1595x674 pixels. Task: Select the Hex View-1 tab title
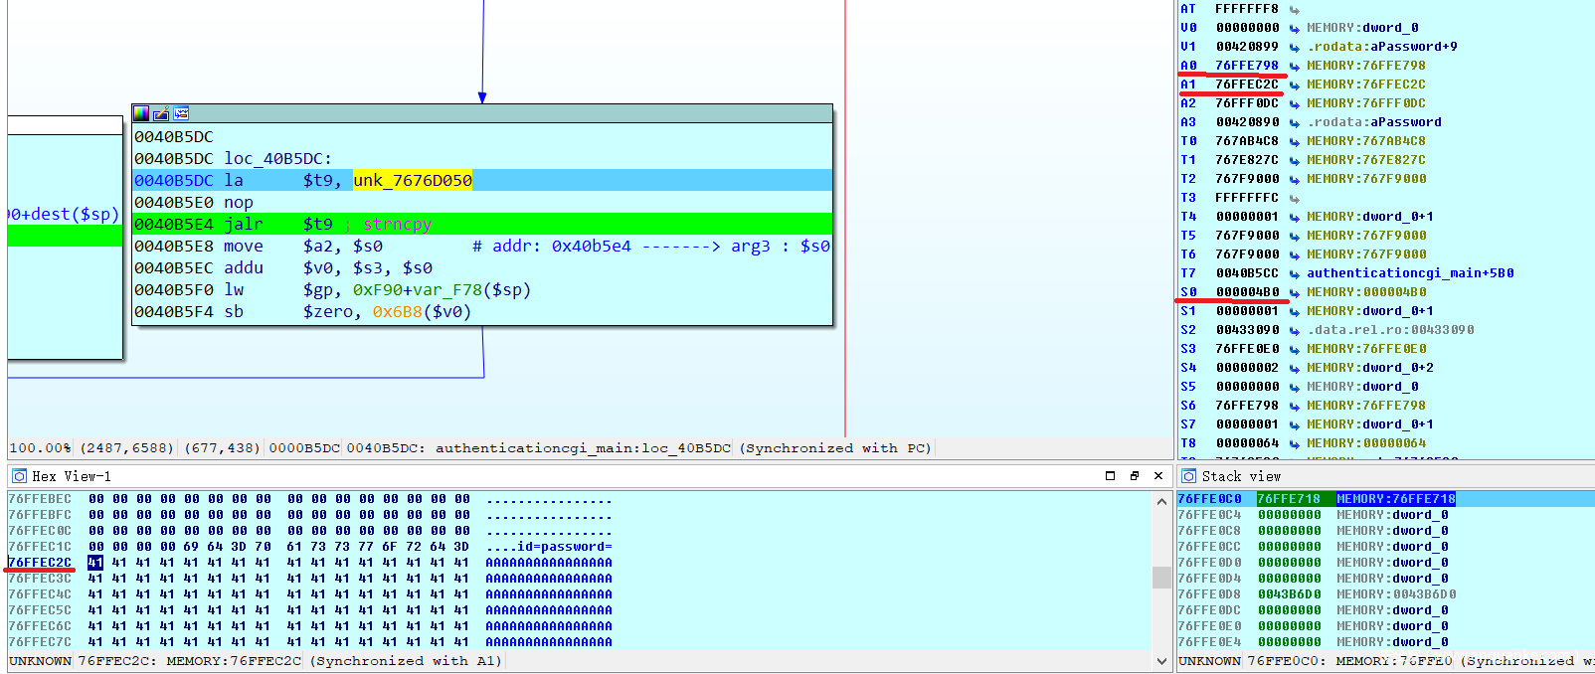click(72, 476)
